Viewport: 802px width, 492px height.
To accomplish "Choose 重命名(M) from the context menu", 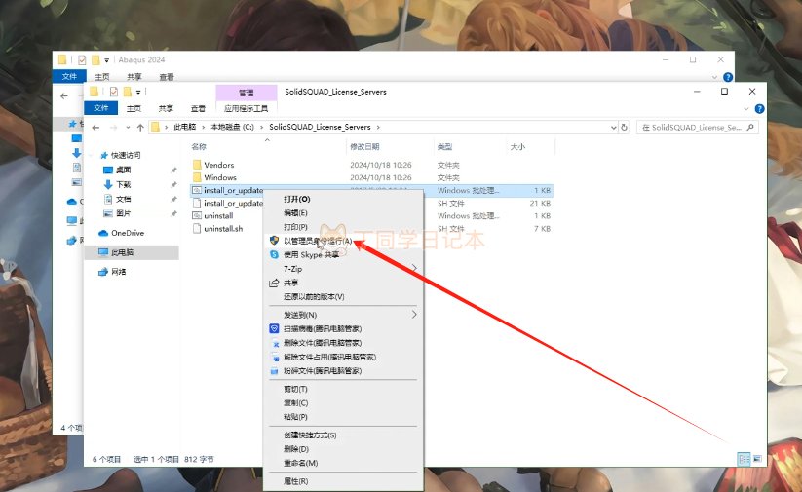I will coord(301,463).
